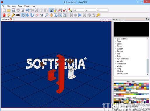The width and height of the screenshot is (150, 111).
Task: Toggle the angle snap magnet icon
Action: (x=65, y=10)
